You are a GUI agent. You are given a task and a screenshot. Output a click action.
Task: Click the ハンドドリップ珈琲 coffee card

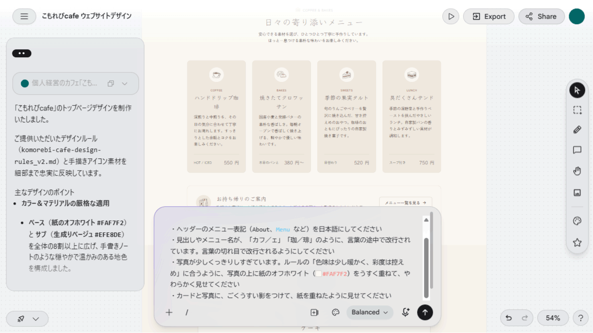(216, 116)
